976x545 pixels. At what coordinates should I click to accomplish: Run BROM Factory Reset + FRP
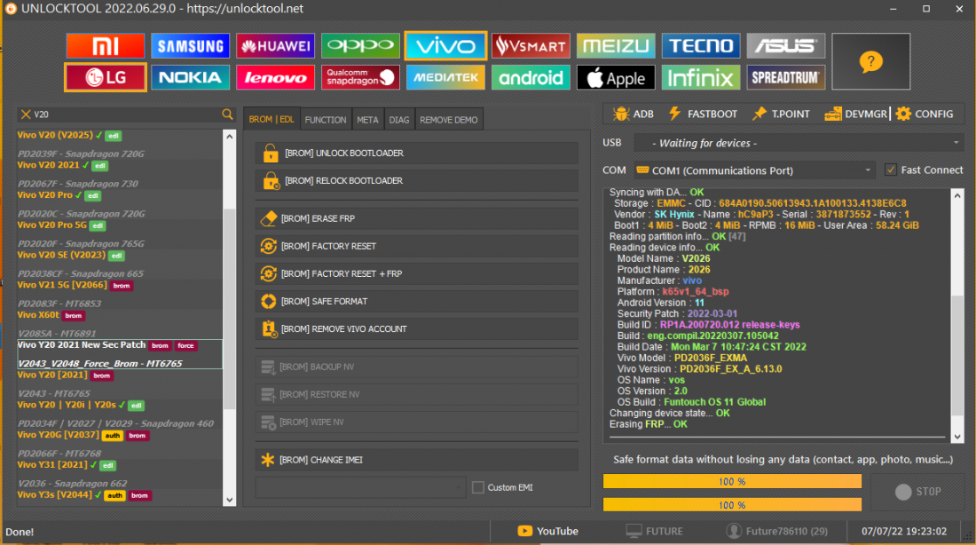(416, 273)
